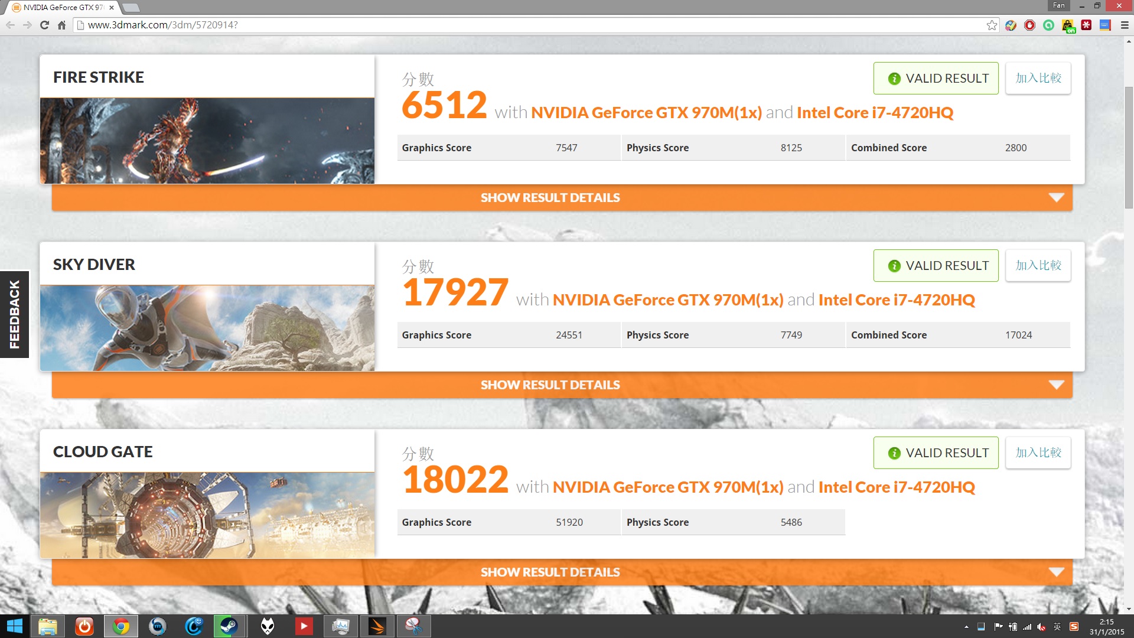Click the Sky Diver score 17927
1134x638 pixels.
point(455,292)
